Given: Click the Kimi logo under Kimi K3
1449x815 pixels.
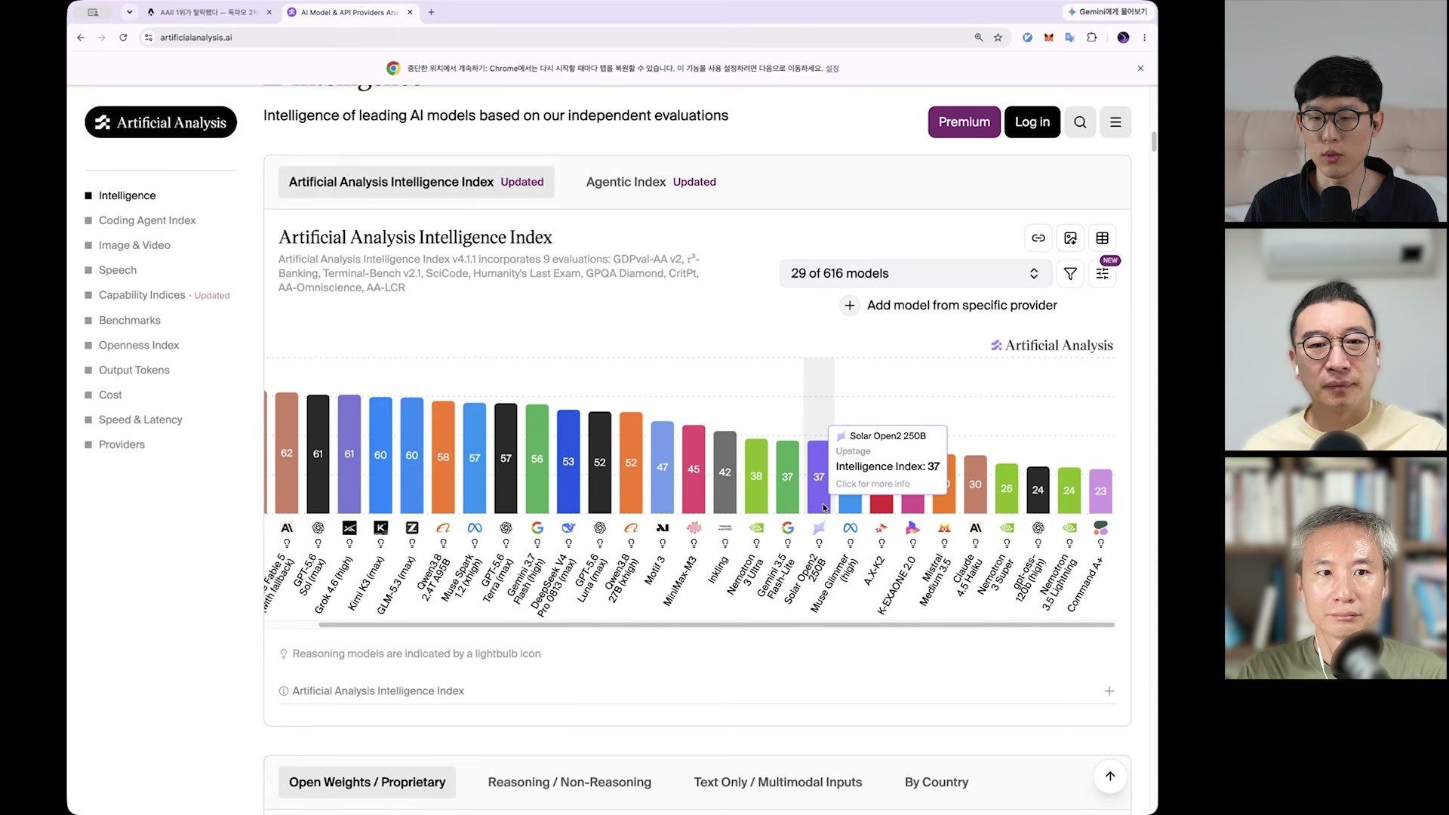Looking at the screenshot, I should (x=380, y=528).
